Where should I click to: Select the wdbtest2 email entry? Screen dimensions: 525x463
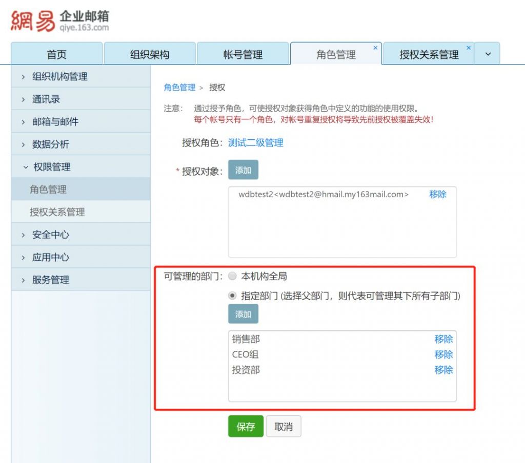coord(324,194)
